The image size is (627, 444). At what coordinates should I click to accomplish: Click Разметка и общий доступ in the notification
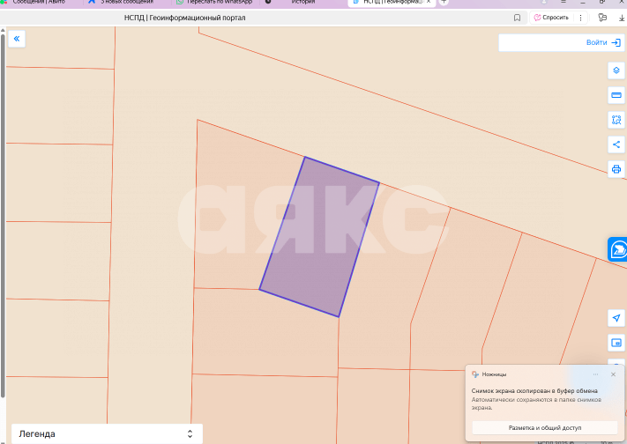pos(545,427)
